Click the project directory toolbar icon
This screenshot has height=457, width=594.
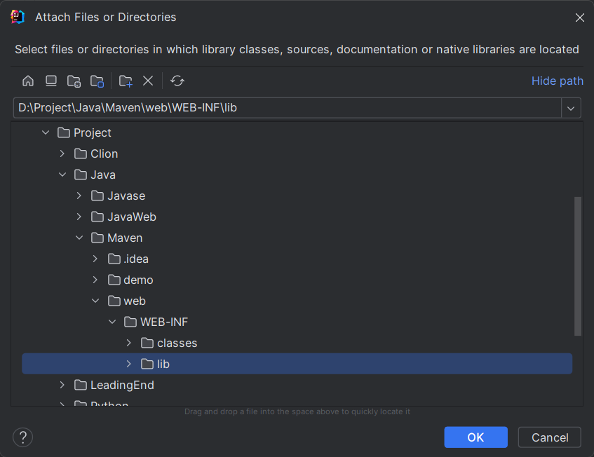click(x=74, y=81)
